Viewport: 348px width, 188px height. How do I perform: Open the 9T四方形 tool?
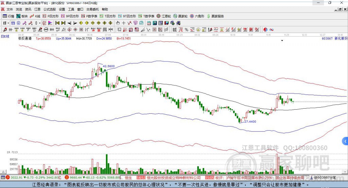127,16
